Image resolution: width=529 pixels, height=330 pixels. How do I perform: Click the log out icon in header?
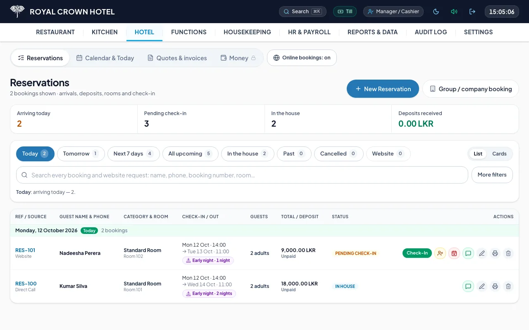[x=472, y=12]
